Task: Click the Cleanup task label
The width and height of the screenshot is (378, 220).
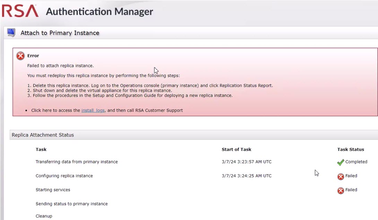Action: (44, 216)
